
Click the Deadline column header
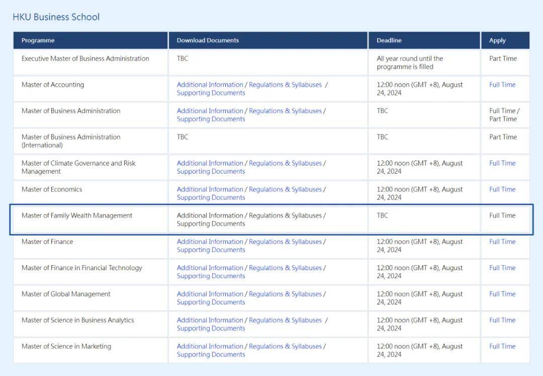click(x=424, y=41)
